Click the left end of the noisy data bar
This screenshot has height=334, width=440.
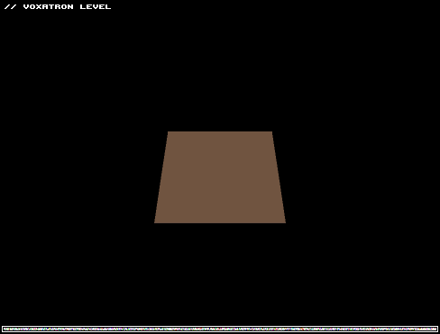5,329
